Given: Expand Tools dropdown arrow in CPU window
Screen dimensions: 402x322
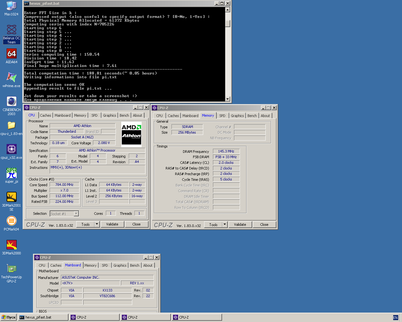Looking at the screenshot, I should pos(97,225).
